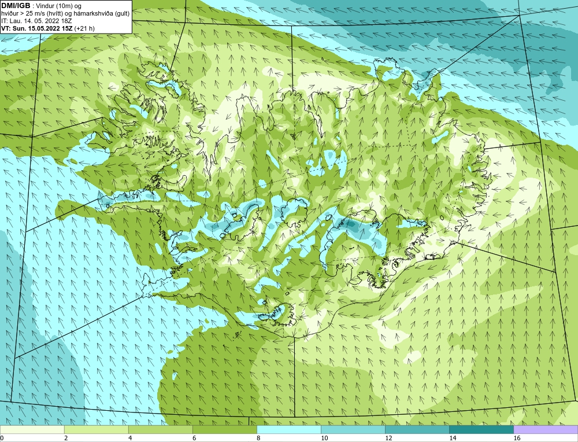Click the initial time line 'IT: Lau. 14. 05. 2022 18Z'
This screenshot has height=442, width=578.
tap(36, 21)
